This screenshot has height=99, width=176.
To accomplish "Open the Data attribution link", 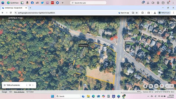I will (x=19, y=92).
